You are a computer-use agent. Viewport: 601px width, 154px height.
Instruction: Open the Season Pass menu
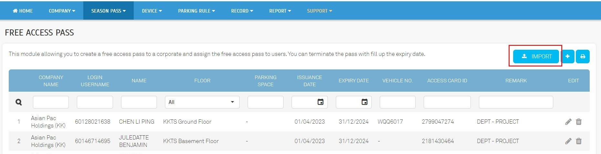pyautogui.click(x=108, y=11)
